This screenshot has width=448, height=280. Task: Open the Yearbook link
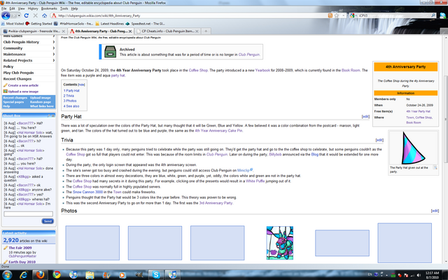click(x=262, y=70)
